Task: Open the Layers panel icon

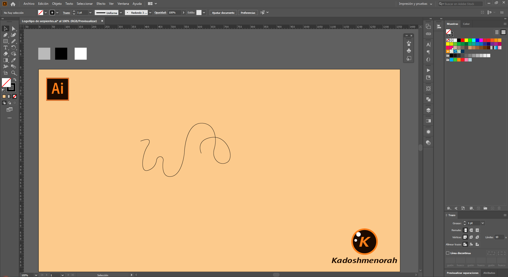Action: pos(428,110)
